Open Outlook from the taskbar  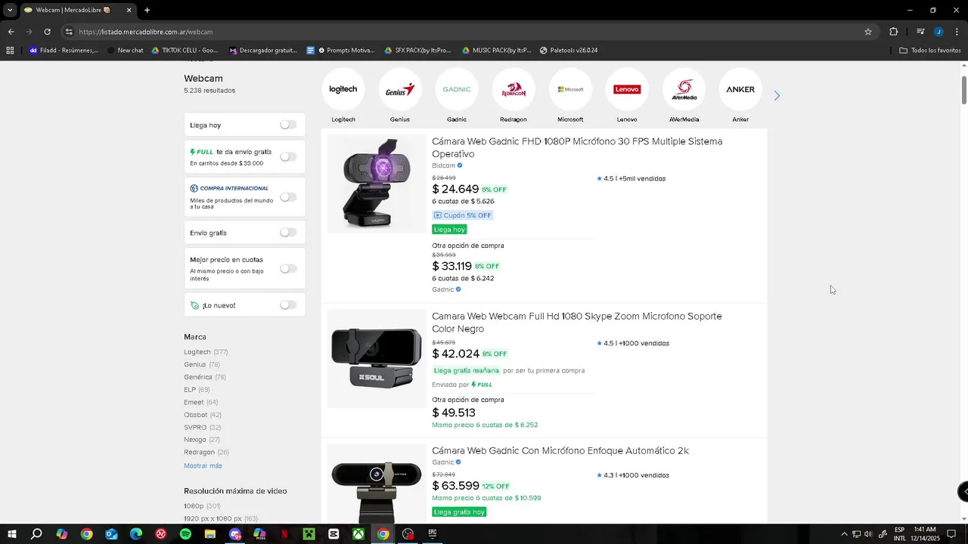click(x=111, y=534)
